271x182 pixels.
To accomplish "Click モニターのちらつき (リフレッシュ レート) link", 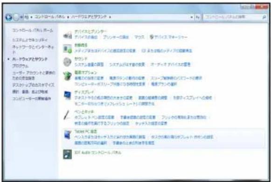I will tap(114, 104).
